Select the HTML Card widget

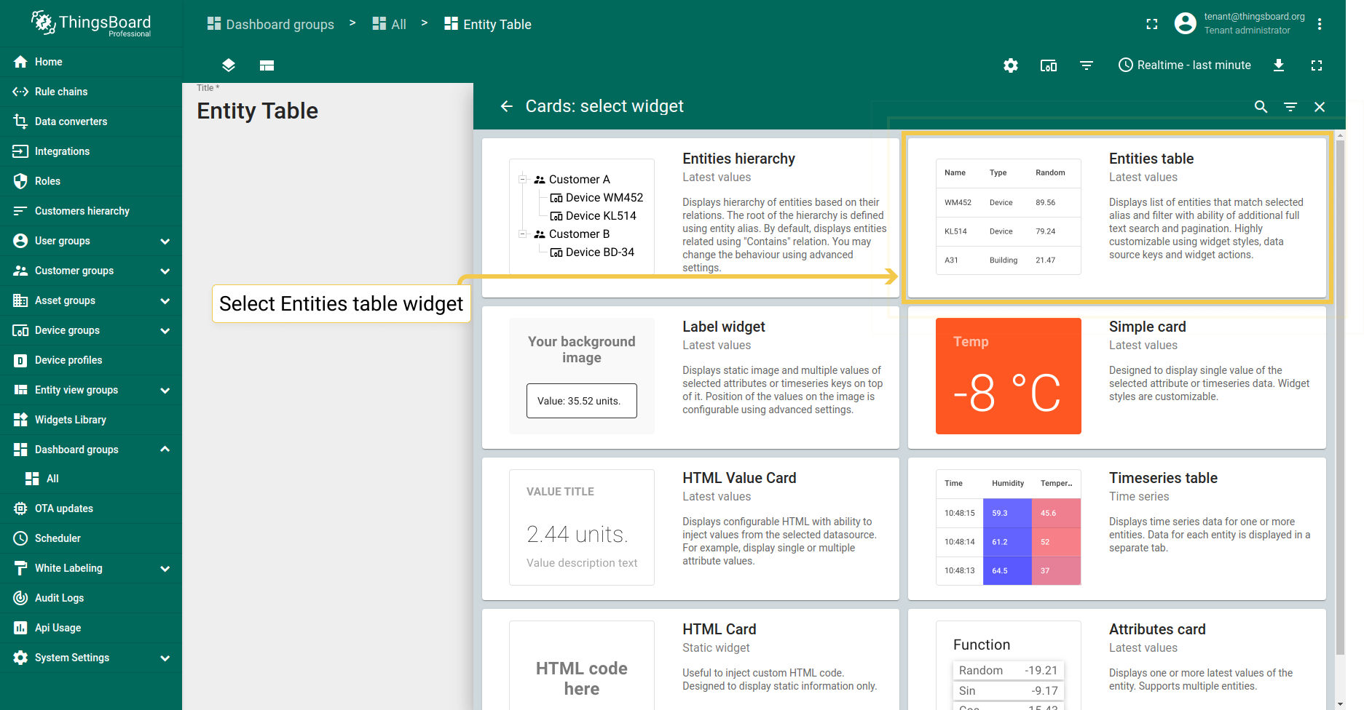690,659
